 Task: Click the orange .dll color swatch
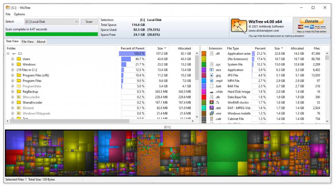click(x=204, y=54)
